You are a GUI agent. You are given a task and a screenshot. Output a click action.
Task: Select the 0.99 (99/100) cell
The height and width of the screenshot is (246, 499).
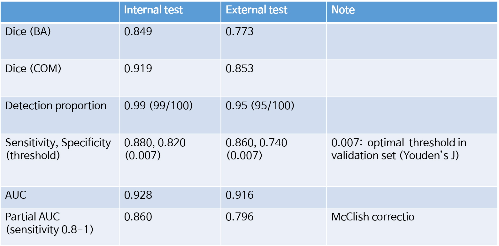(x=158, y=106)
